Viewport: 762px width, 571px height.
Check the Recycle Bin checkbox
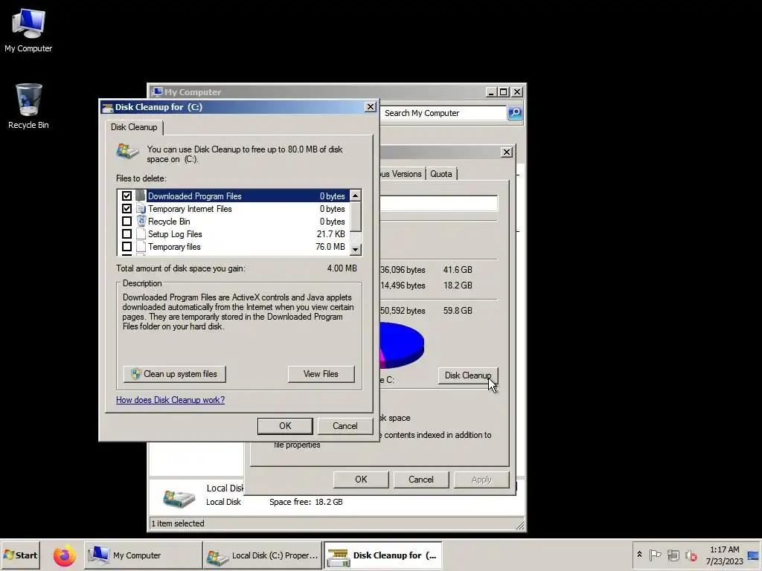[127, 221]
